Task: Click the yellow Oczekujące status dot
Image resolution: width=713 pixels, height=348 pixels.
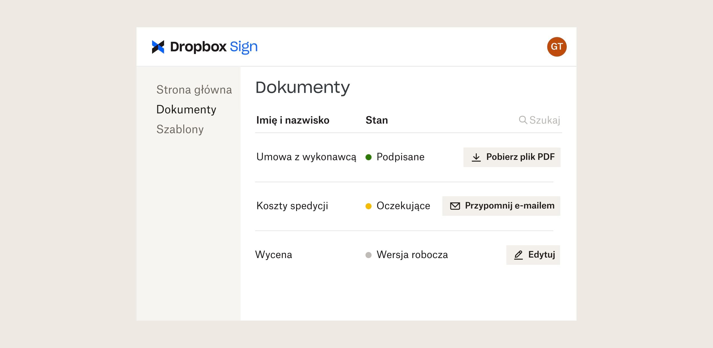Action: point(368,206)
